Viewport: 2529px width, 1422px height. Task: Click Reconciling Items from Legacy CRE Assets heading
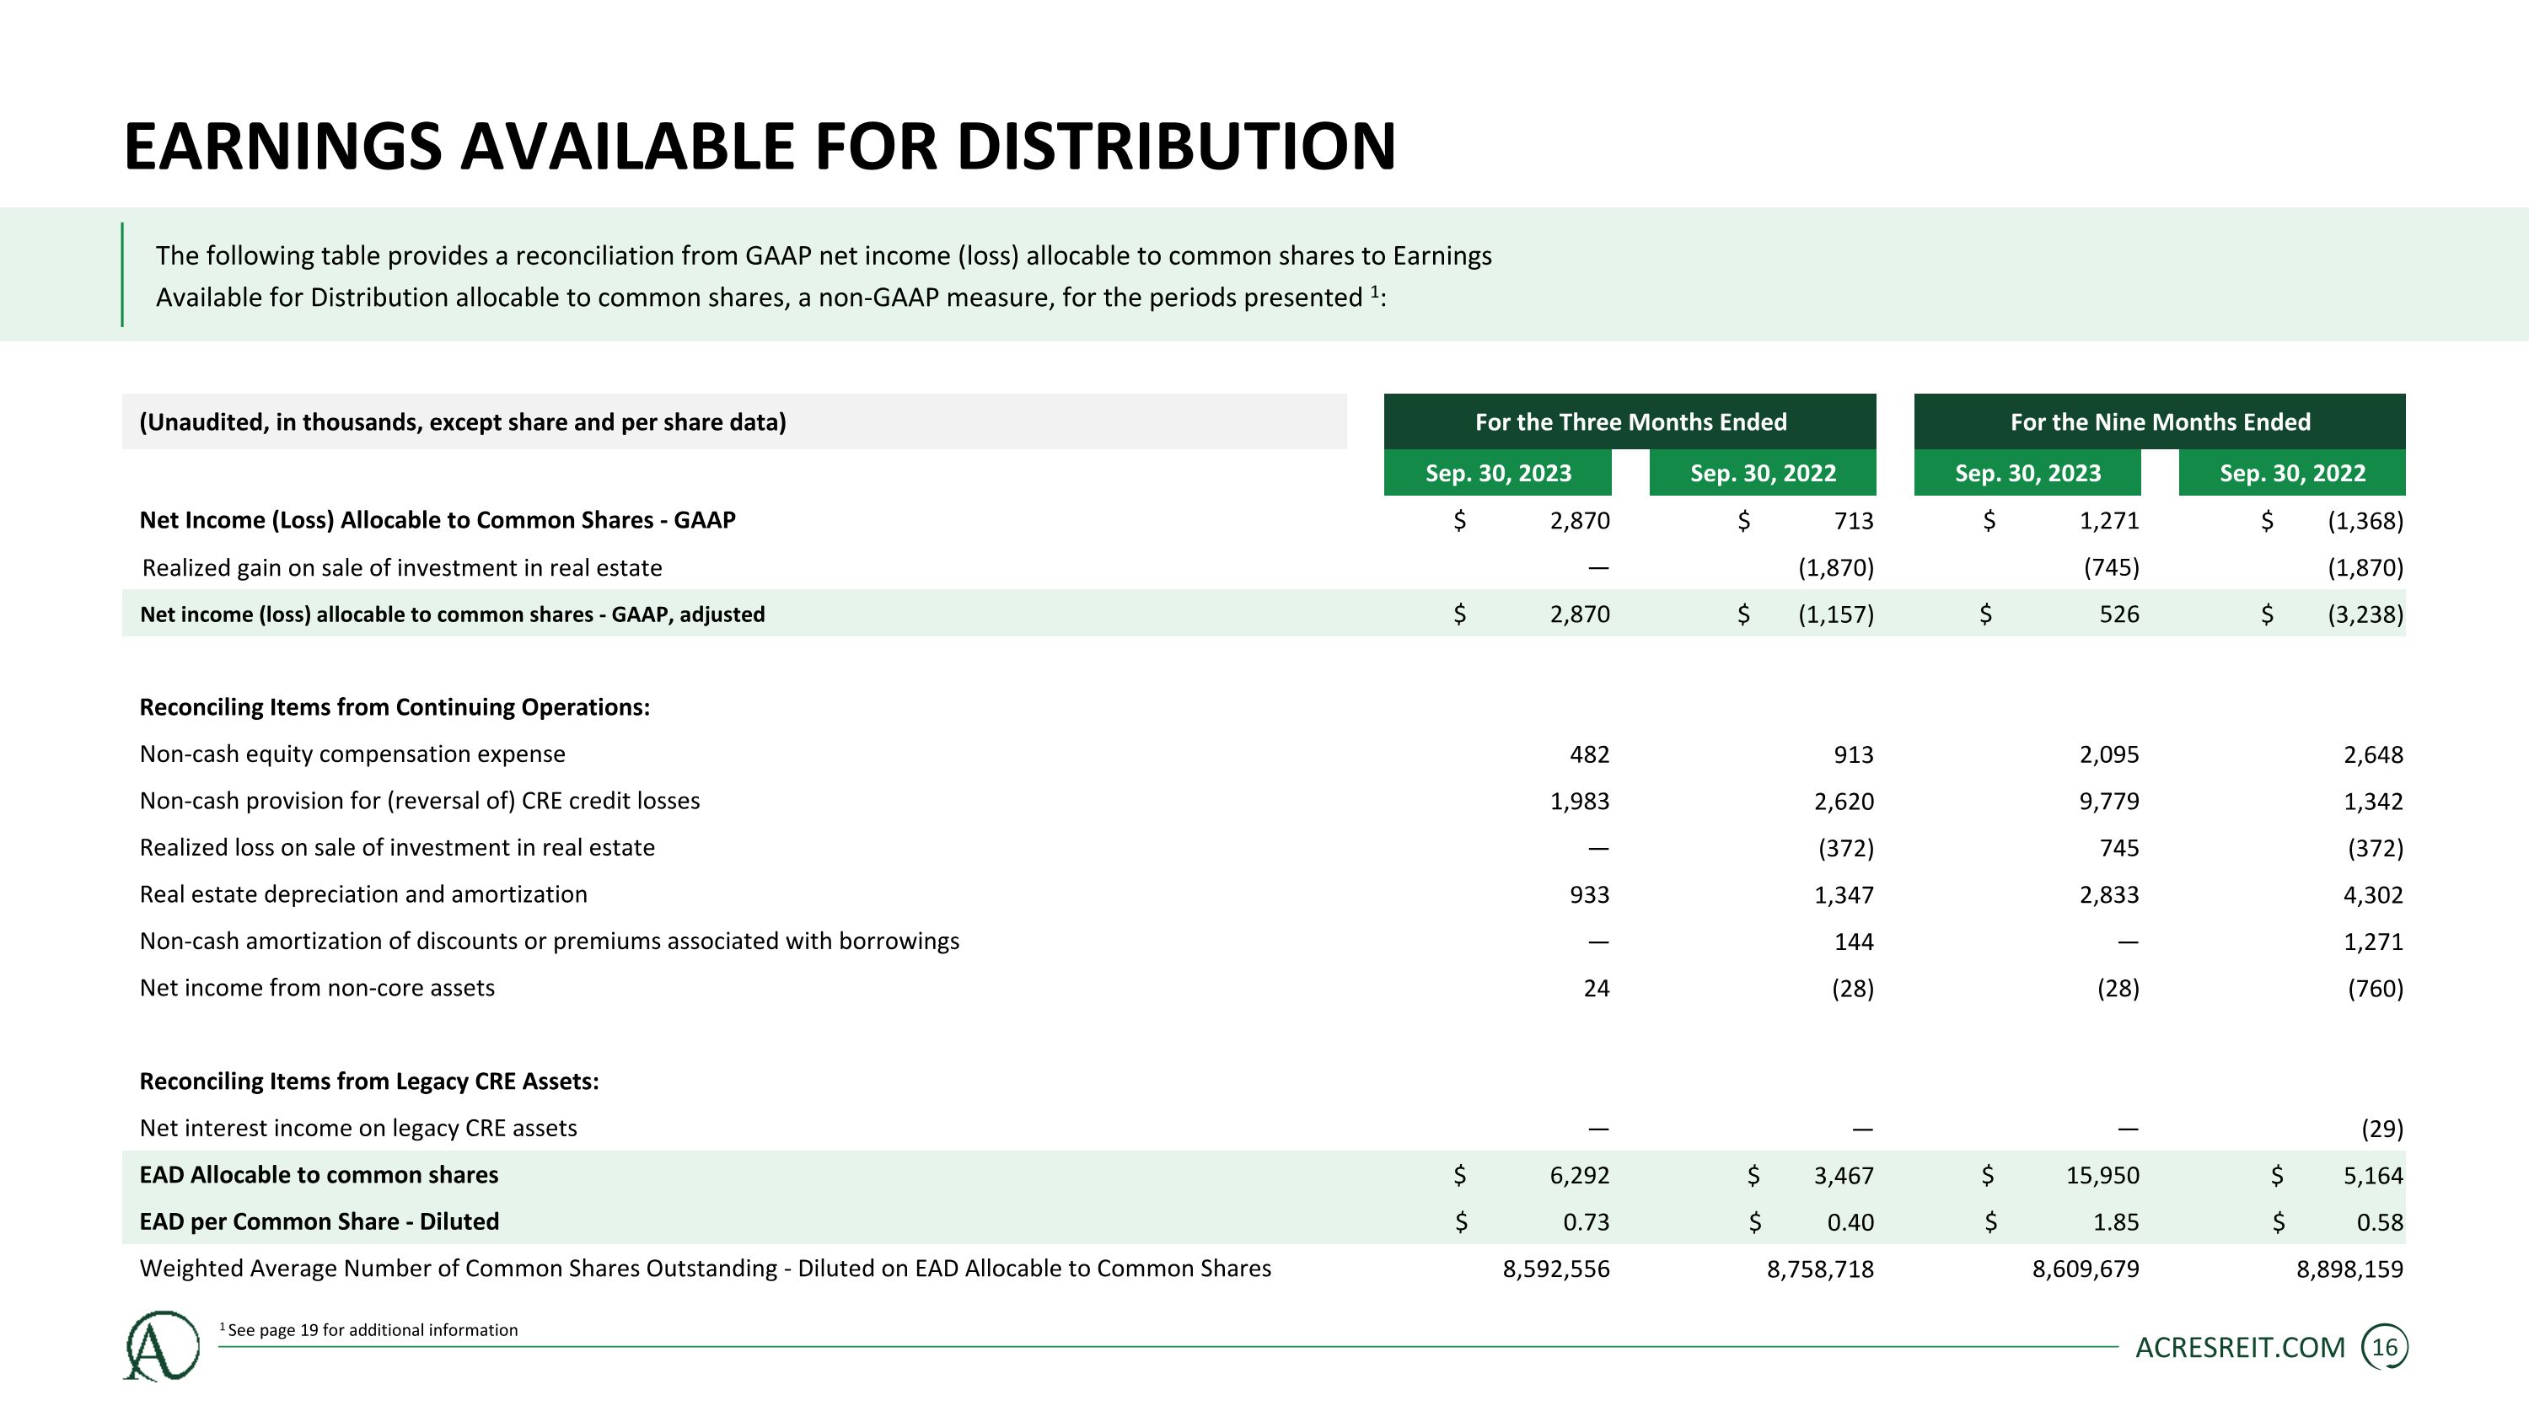click(x=369, y=1081)
